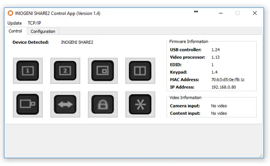Viewport: 270px width, 166px height.
Task: Open the TCP/IP menu
Action: click(34, 23)
